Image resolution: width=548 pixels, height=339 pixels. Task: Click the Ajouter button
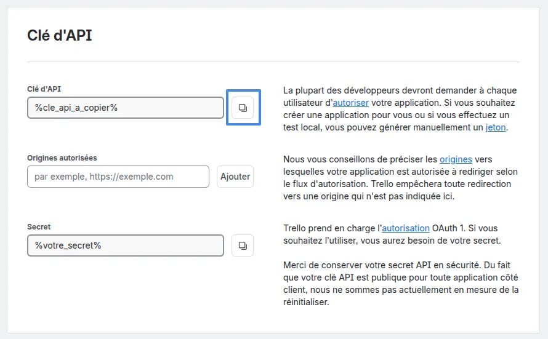point(235,177)
